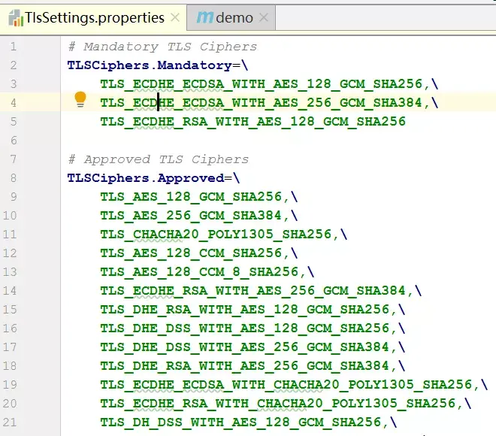Click gutter line number 8

pyautogui.click(x=14, y=178)
